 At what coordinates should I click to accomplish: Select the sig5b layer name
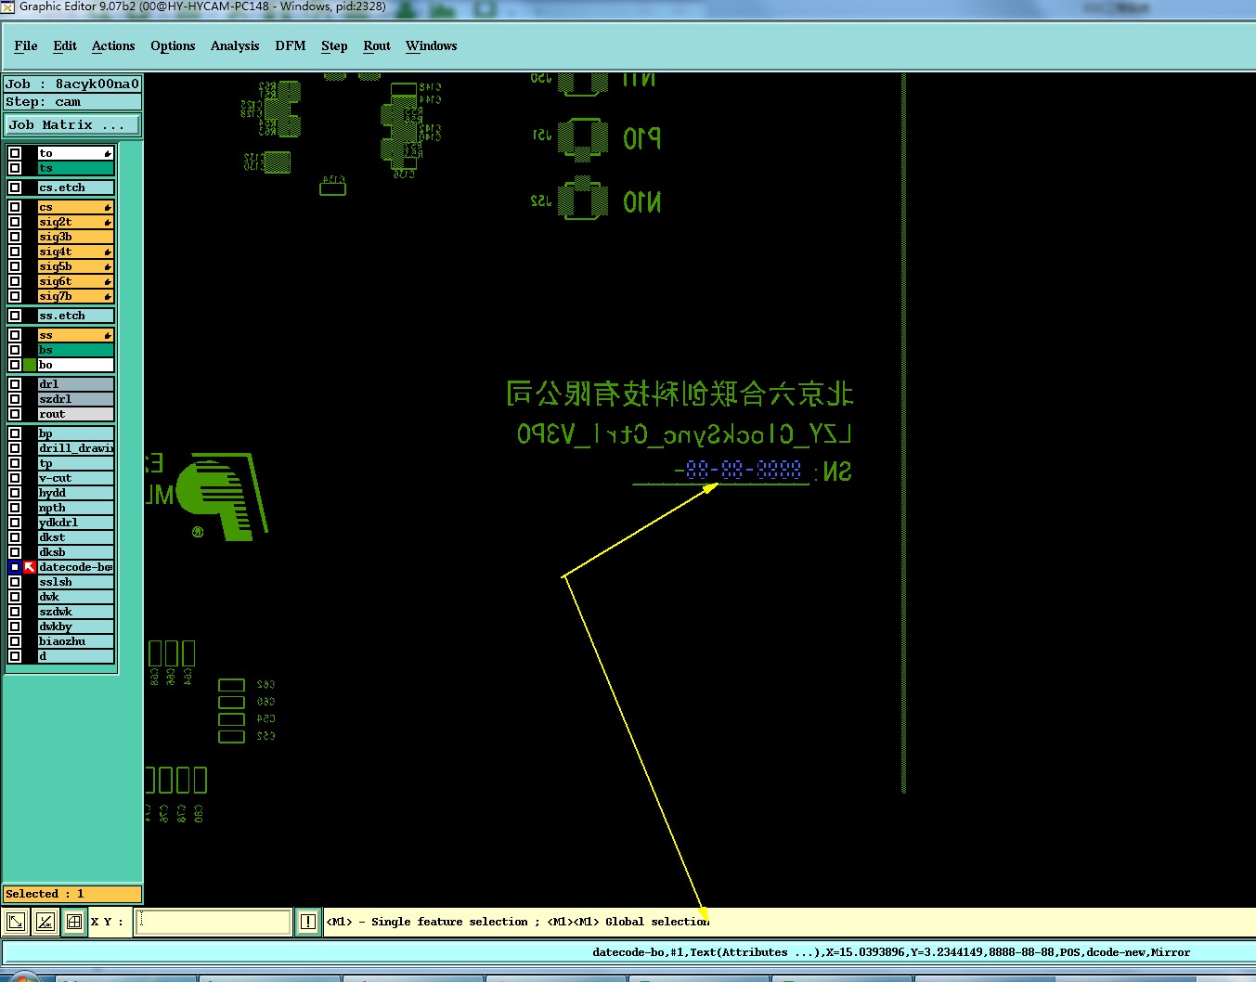click(75, 266)
